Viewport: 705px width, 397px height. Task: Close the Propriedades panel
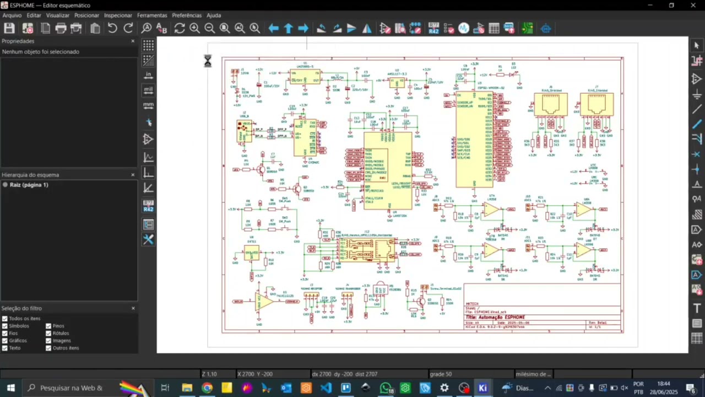[x=133, y=41]
